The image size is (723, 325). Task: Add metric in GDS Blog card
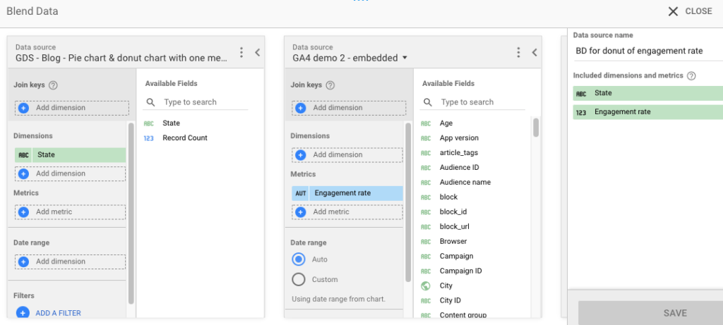click(70, 211)
